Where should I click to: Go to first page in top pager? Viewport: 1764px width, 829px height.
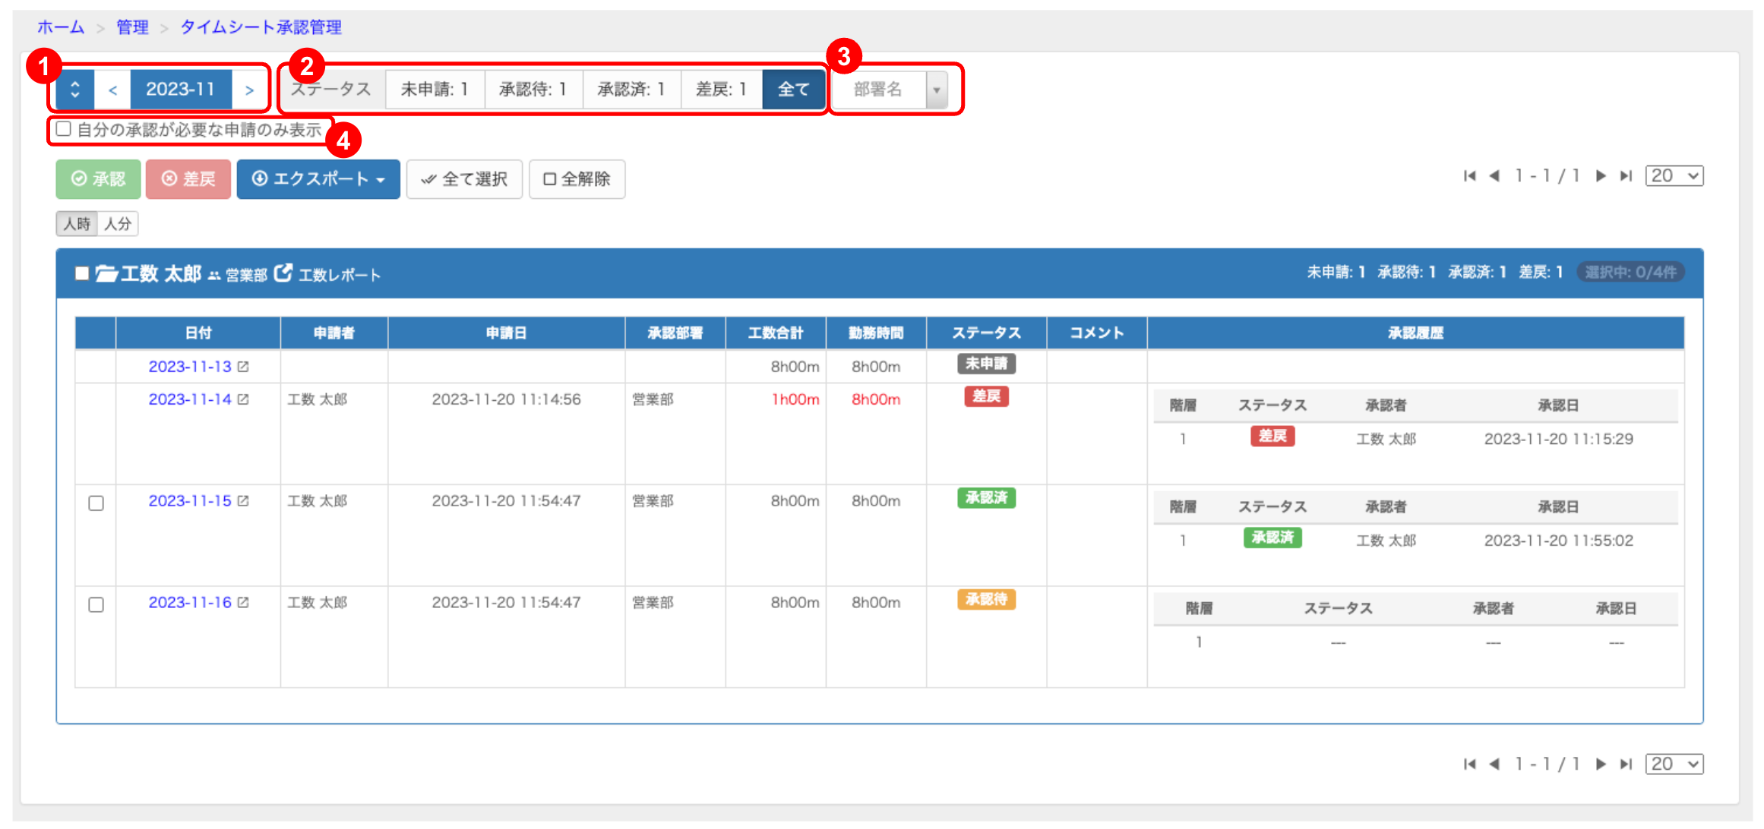[1469, 176]
